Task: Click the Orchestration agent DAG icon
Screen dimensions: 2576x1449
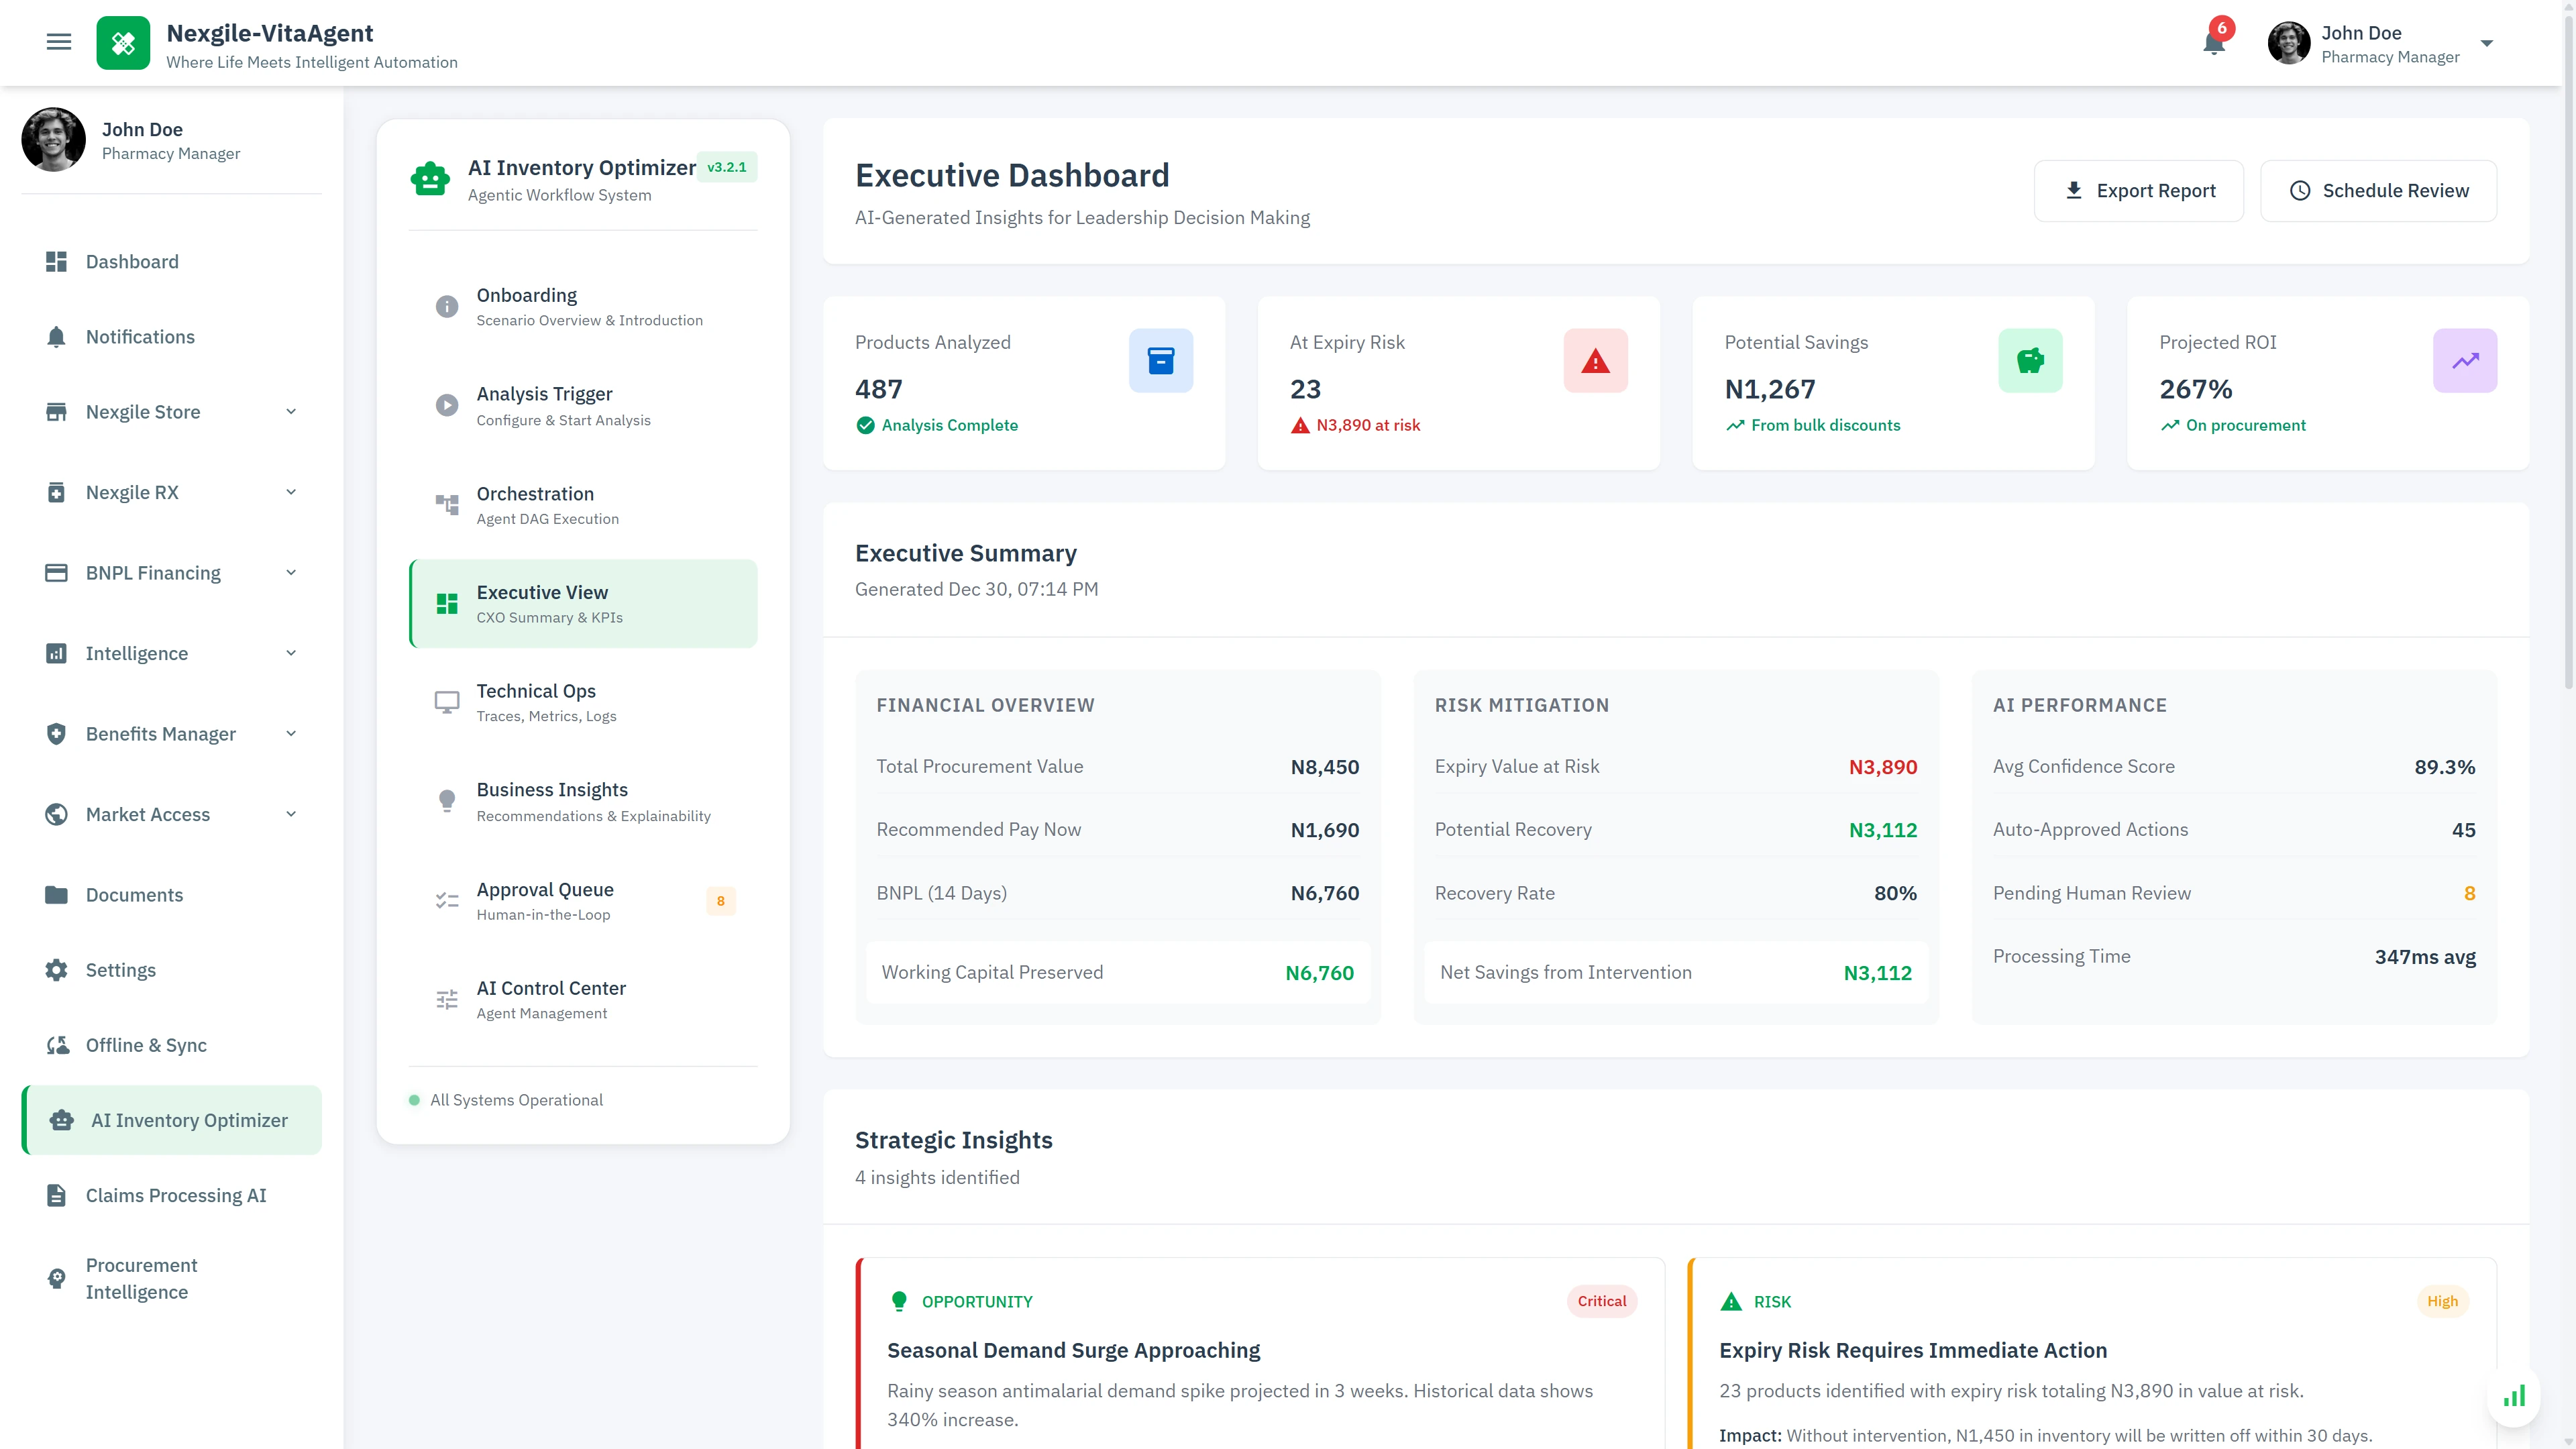Action: click(x=447, y=505)
